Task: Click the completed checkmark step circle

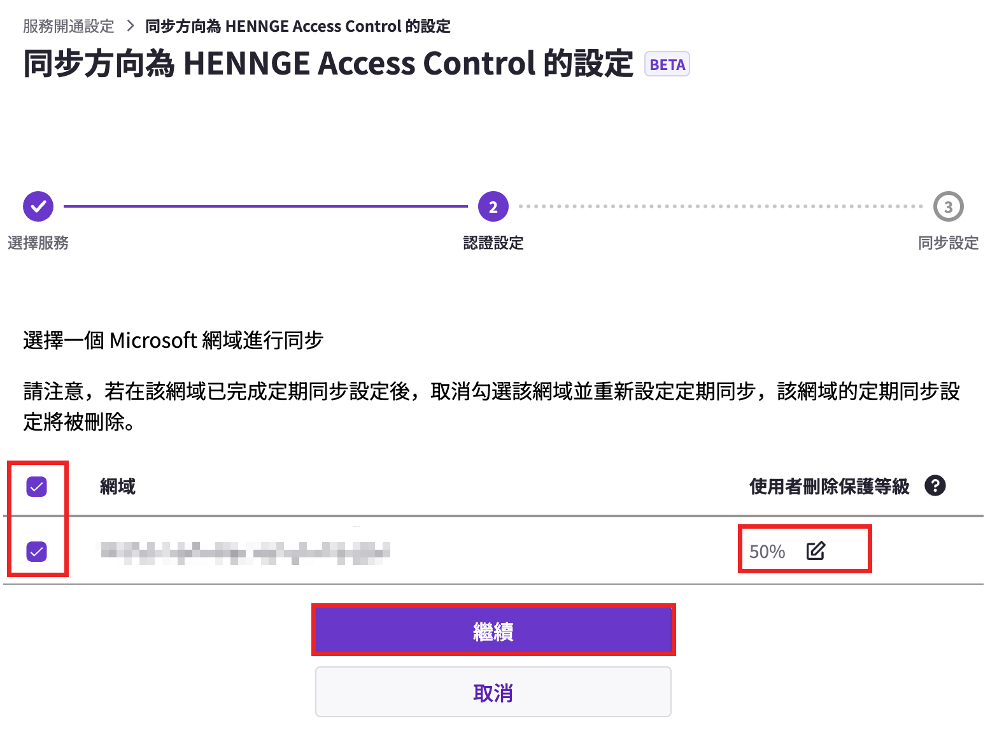Action: click(38, 206)
